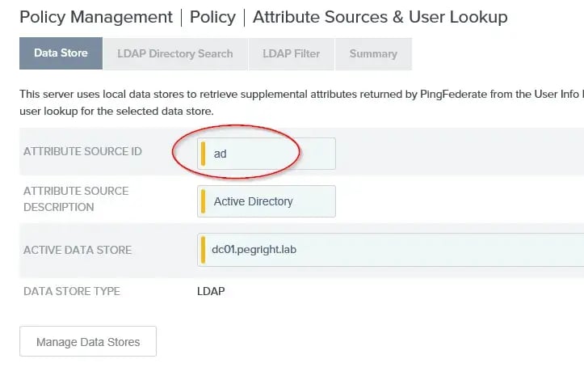Click the Manage Data Stores button

pos(88,341)
